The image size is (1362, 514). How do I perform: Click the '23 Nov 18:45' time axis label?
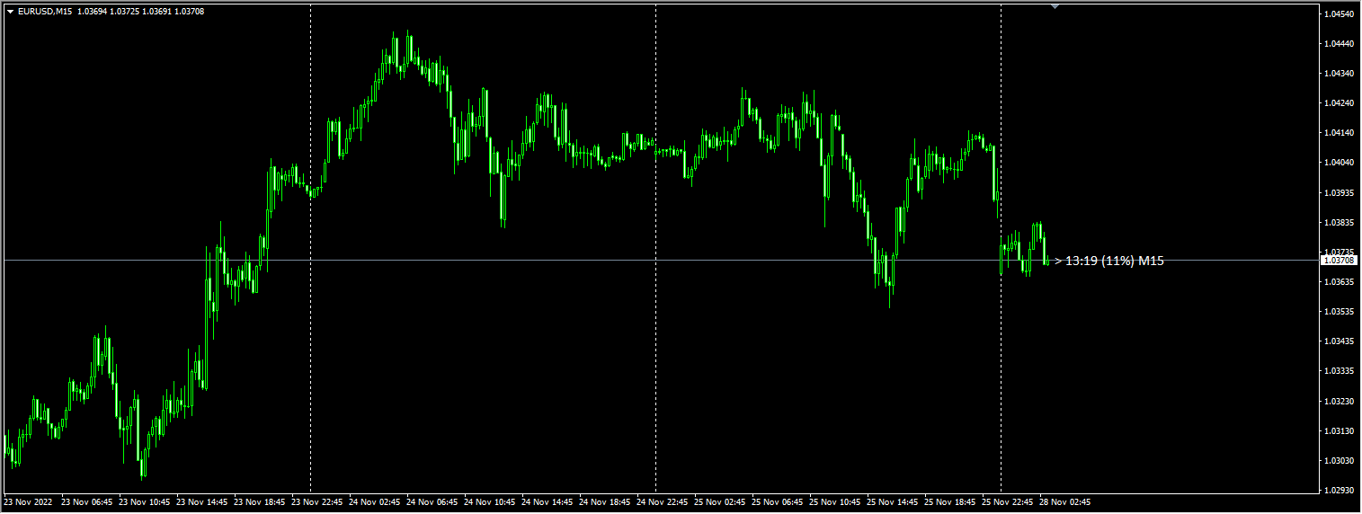point(259,502)
